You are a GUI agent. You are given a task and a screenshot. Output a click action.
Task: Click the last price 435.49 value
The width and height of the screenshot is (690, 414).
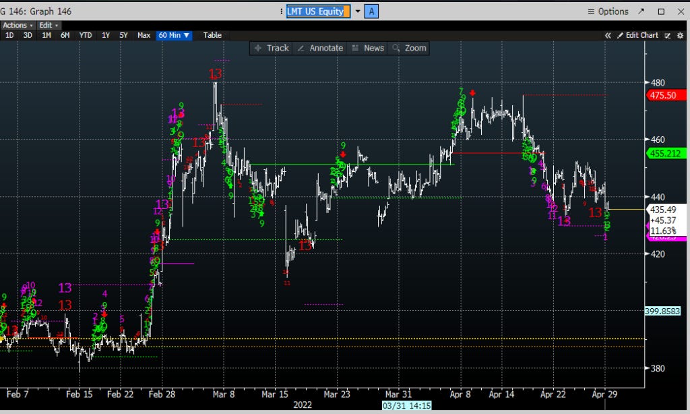click(663, 210)
